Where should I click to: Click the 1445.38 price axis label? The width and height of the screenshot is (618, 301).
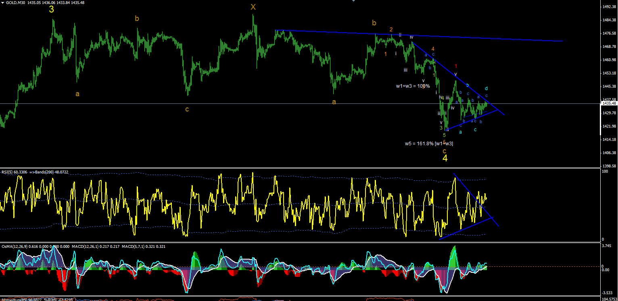pyautogui.click(x=609, y=87)
